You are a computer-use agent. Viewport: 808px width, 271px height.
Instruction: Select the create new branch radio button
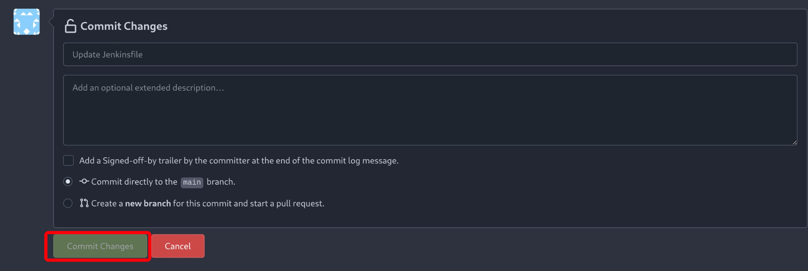[x=68, y=203]
